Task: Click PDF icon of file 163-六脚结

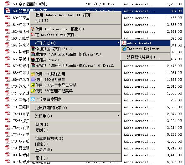Action: pyautogui.click(x=8, y=38)
